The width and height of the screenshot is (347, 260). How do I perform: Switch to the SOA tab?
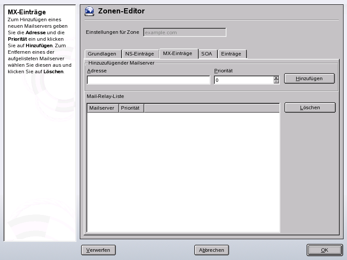(207, 54)
